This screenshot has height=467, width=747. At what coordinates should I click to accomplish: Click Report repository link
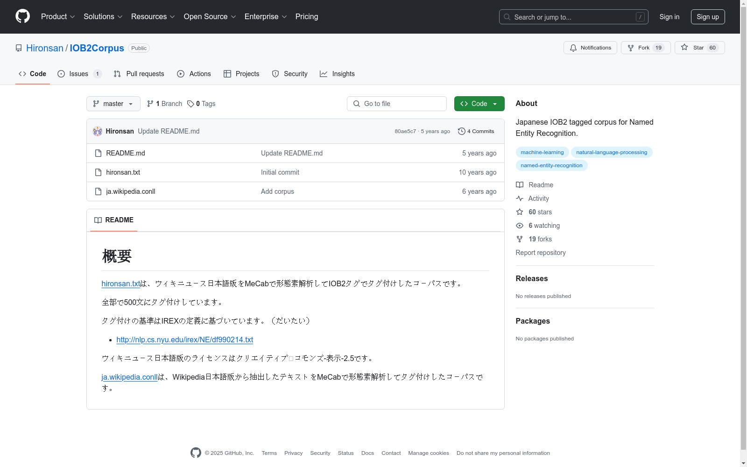coord(541,253)
